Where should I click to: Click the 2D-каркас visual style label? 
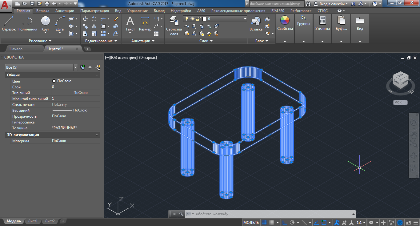(x=147, y=57)
